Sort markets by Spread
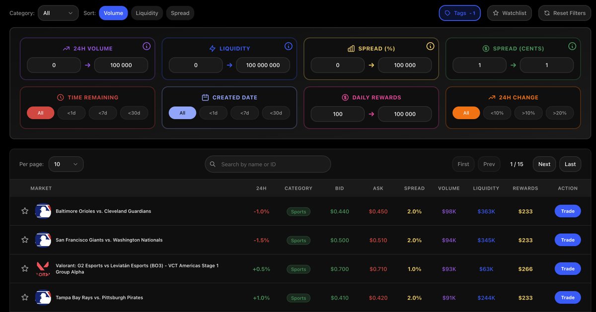Viewport: 596px width, 312px height. [x=180, y=13]
